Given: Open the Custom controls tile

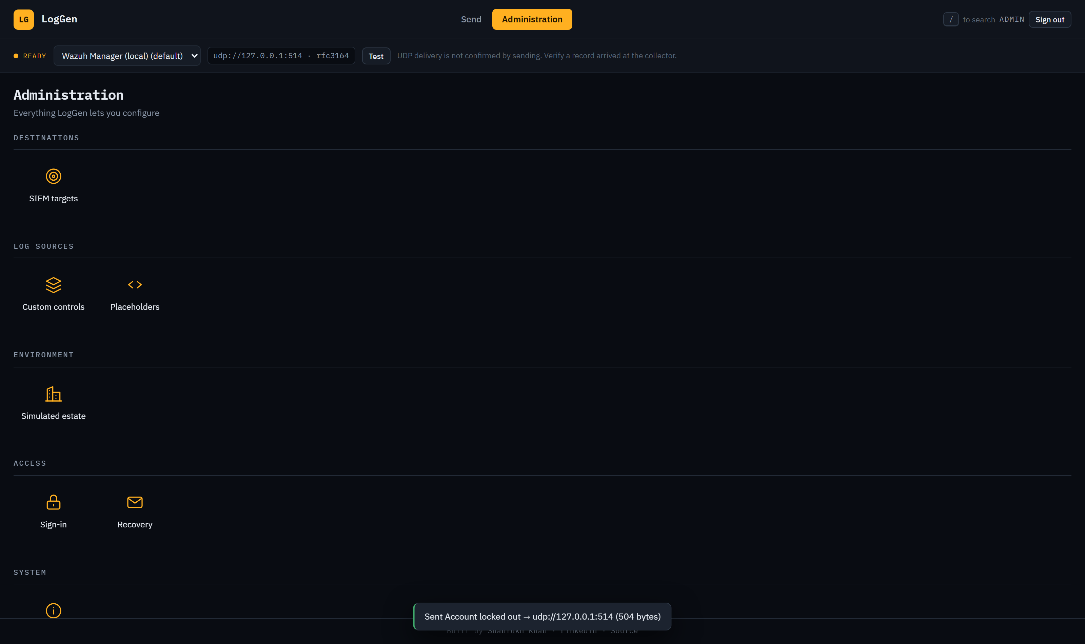Looking at the screenshot, I should (53, 294).
